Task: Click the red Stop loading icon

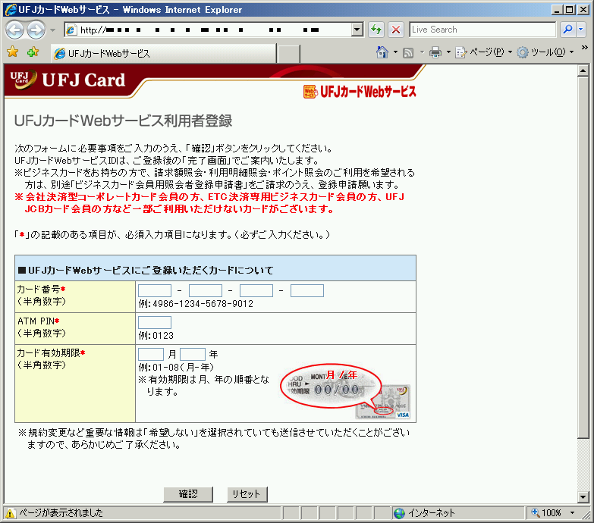Action: [x=396, y=30]
